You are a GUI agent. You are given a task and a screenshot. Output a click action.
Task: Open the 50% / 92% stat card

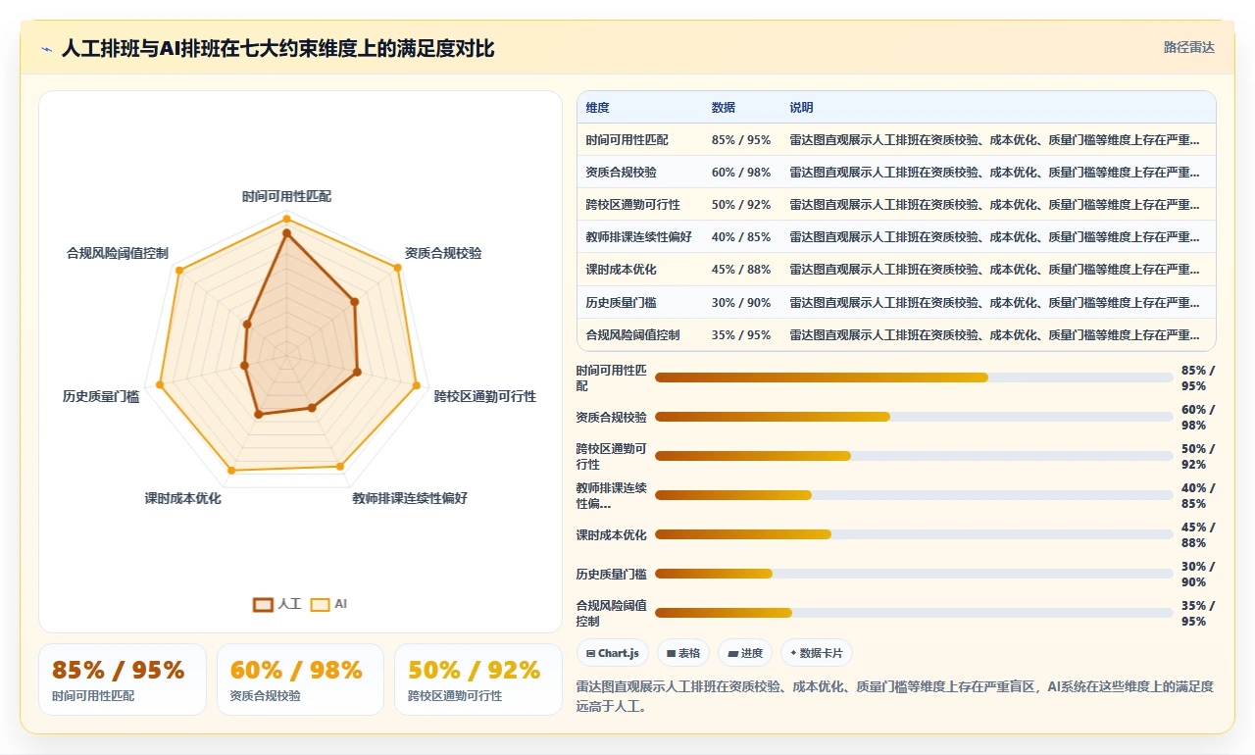point(478,679)
